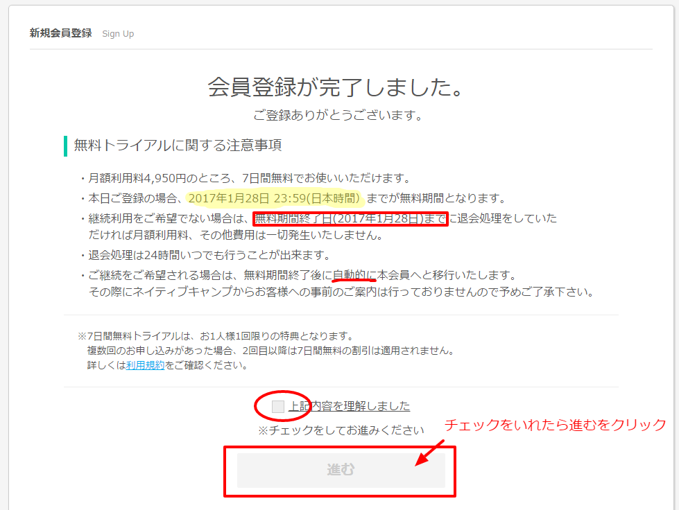This screenshot has height=510, width=679.
Task: Click the 無料期間終了日(2017年1月28日)まで text
Action: coord(350,218)
